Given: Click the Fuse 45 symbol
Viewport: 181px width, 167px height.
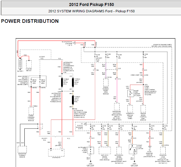Looking at the screenshot, I should pos(95,56).
